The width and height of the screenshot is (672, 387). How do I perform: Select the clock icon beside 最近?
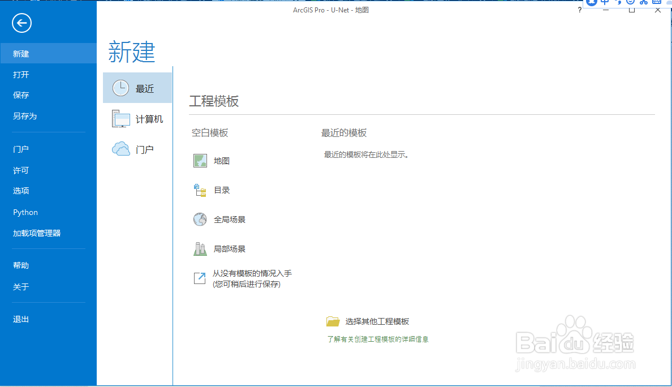120,88
